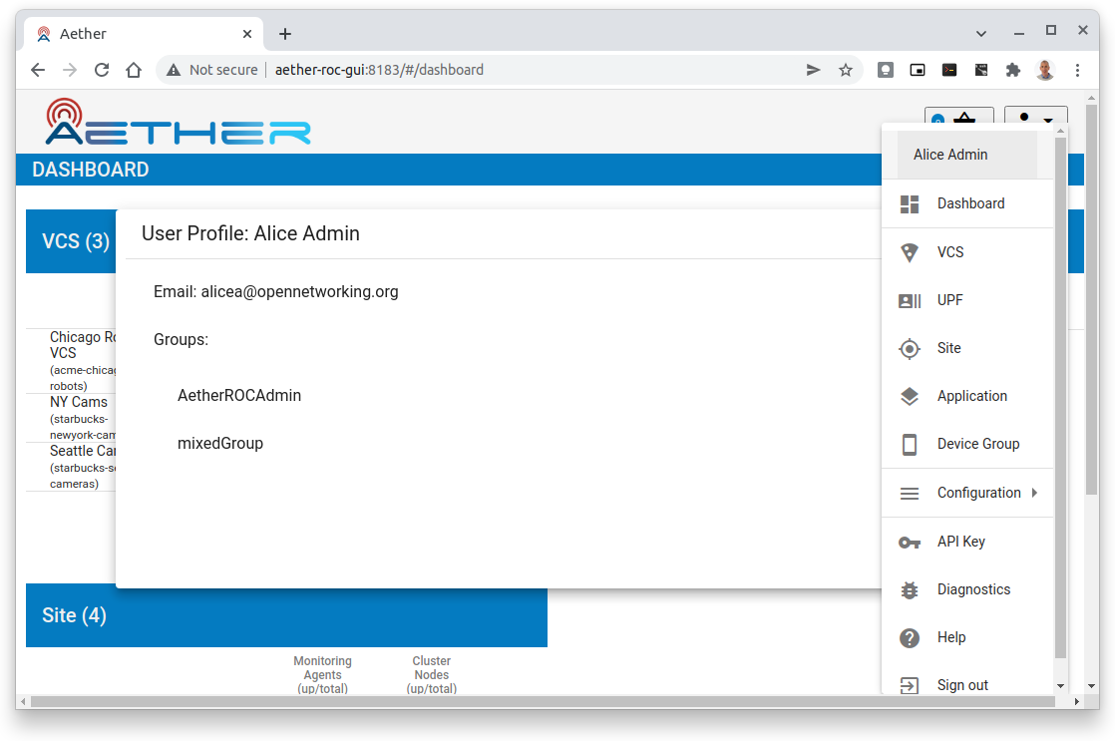The image size is (1115, 741).
Task: Open the browser tab search chevron
Action: click(x=980, y=33)
